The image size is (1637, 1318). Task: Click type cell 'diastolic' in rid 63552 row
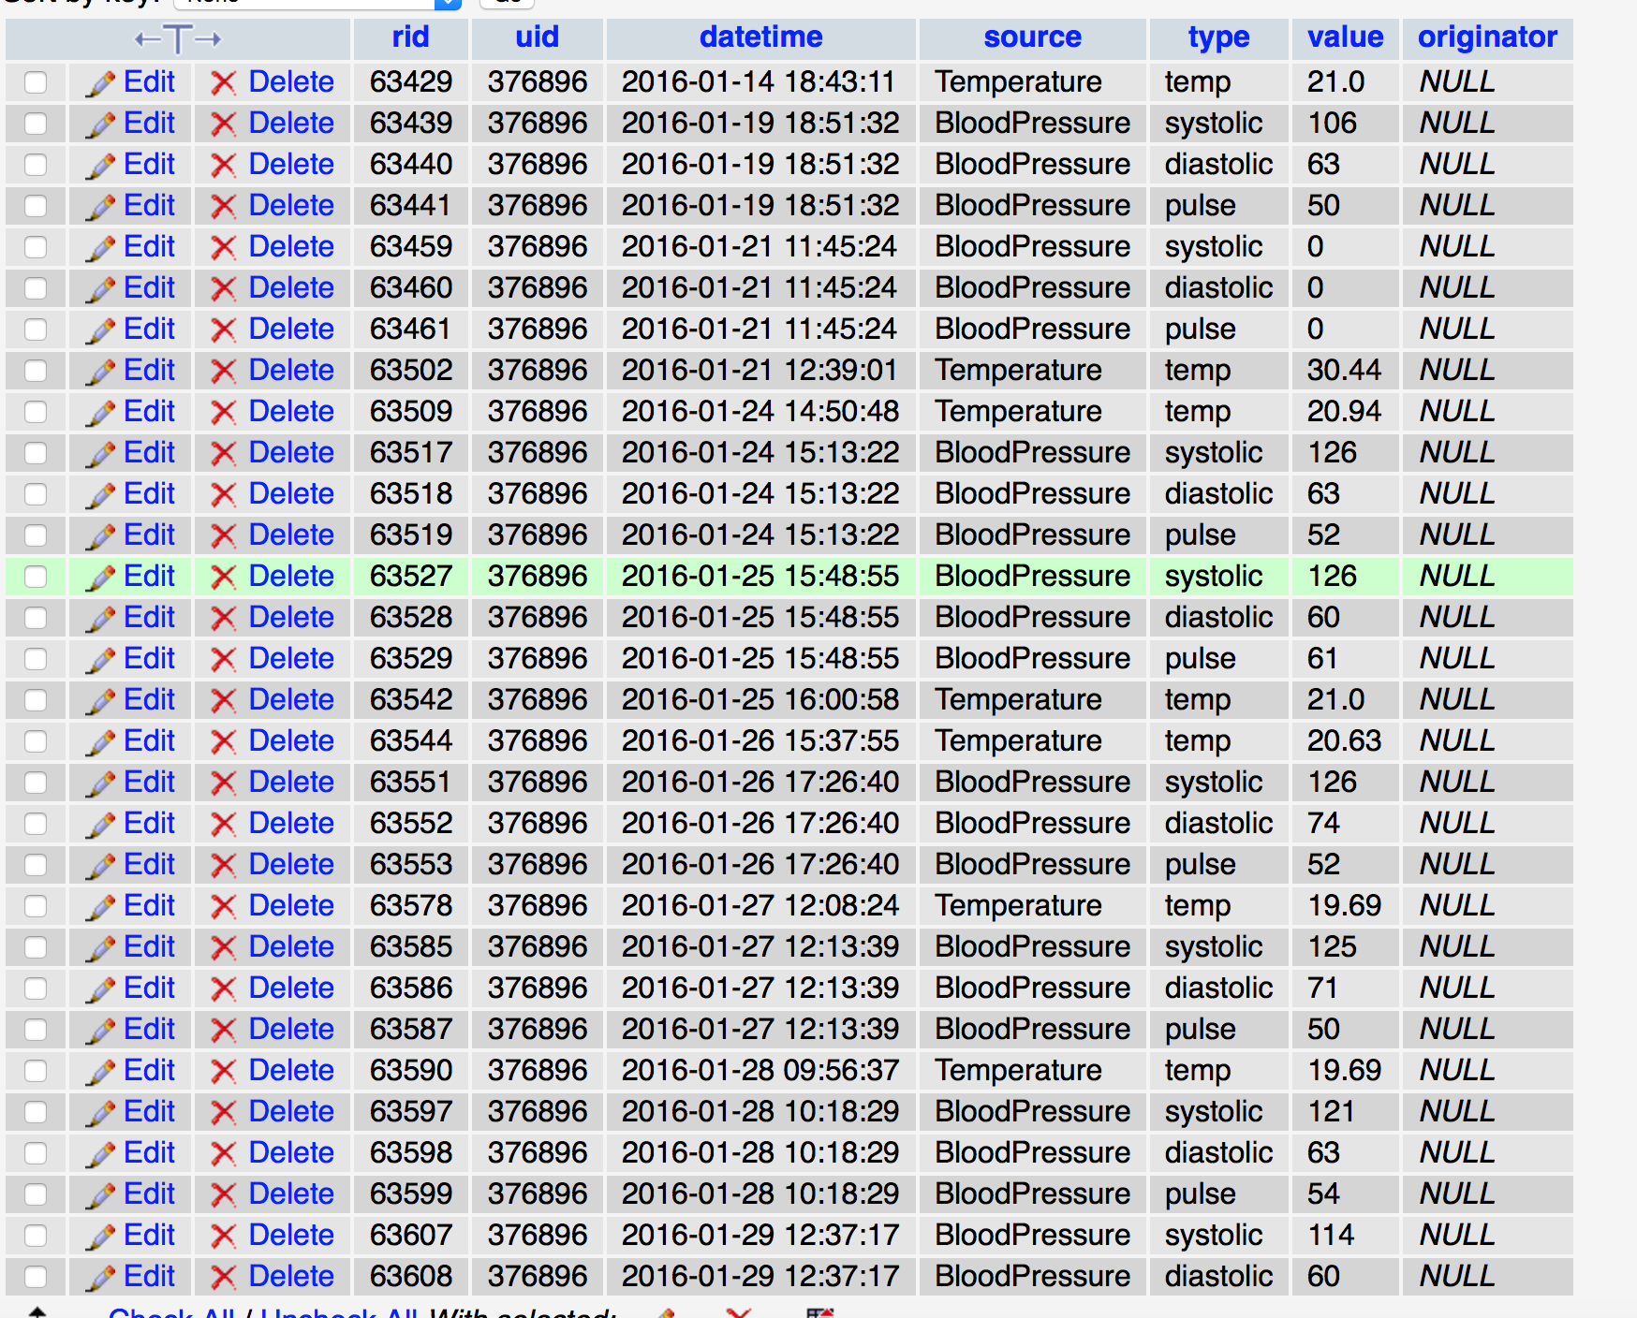(1218, 823)
